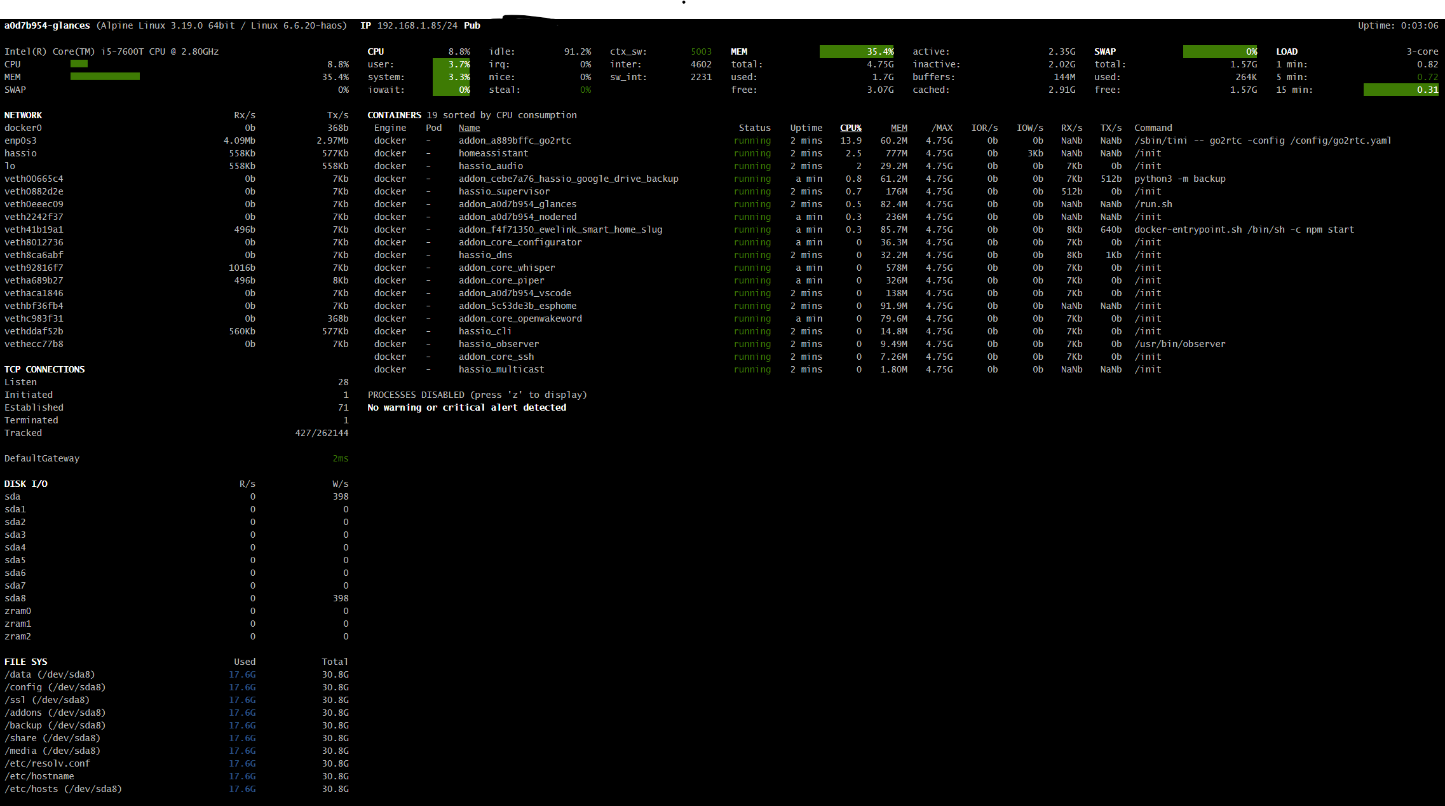
Task: Select the hassio_cli container name
Action: pos(485,331)
